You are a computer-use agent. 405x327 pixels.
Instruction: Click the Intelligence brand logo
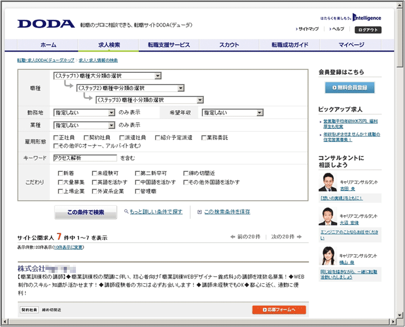367,18
